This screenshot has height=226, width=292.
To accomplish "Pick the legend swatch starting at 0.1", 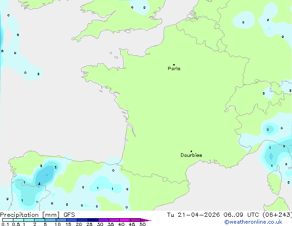I will 8,220.
